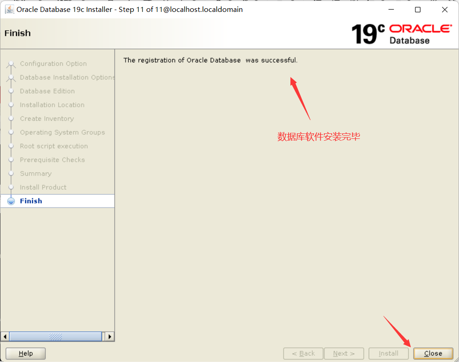Select the Installation Location step
The width and height of the screenshot is (459, 362).
[52, 105]
